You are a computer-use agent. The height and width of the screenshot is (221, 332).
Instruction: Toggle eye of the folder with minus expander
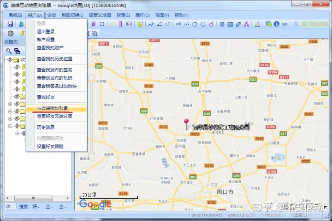17,126
